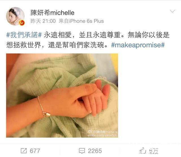View the 677 repost count

pos(35,151)
